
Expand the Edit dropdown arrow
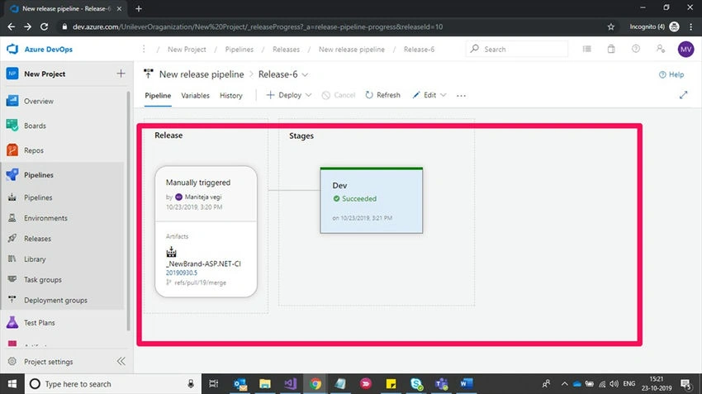(x=443, y=95)
